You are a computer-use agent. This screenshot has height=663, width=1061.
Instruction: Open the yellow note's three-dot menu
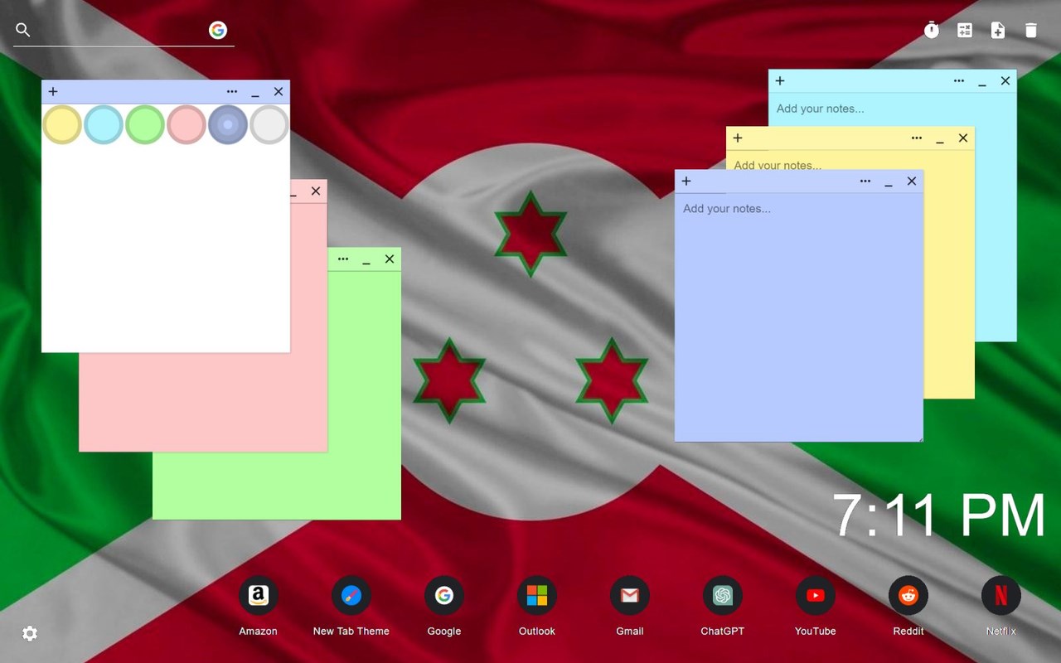[x=917, y=138]
